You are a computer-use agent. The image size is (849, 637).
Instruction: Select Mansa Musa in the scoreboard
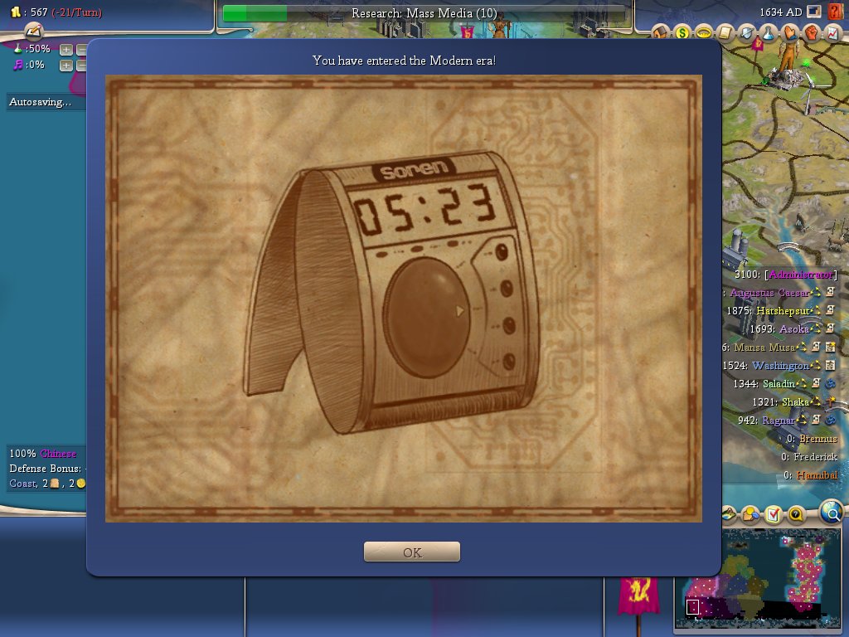tap(764, 348)
